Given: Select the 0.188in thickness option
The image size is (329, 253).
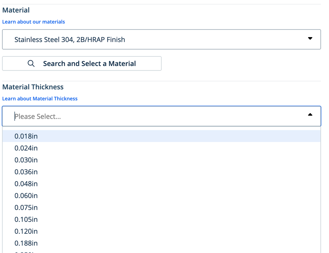Looking at the screenshot, I should [x=26, y=243].
